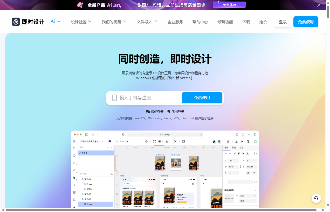
Task: Pick the line tool in the editor
Action: pos(74,163)
